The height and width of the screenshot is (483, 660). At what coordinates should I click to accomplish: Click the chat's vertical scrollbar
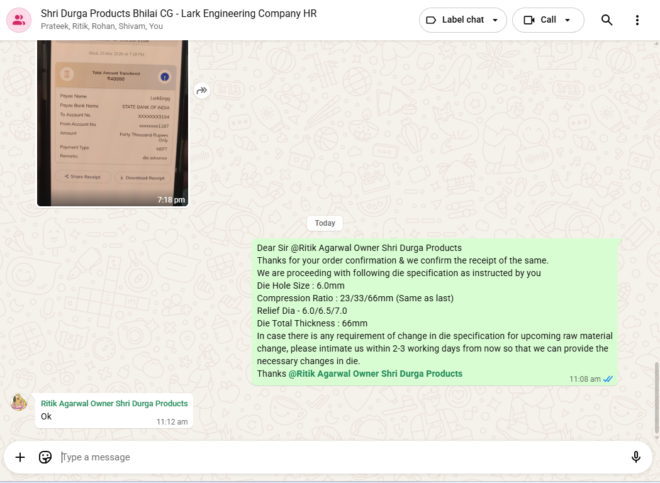coord(657,396)
